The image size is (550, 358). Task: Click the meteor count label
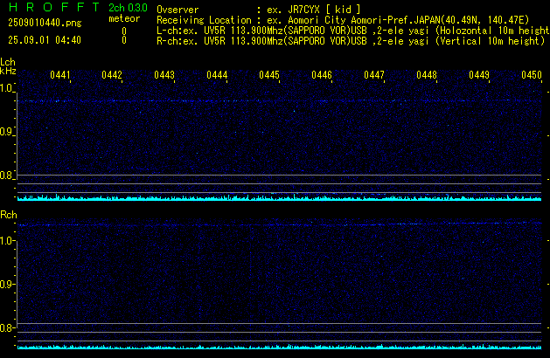tap(124, 18)
